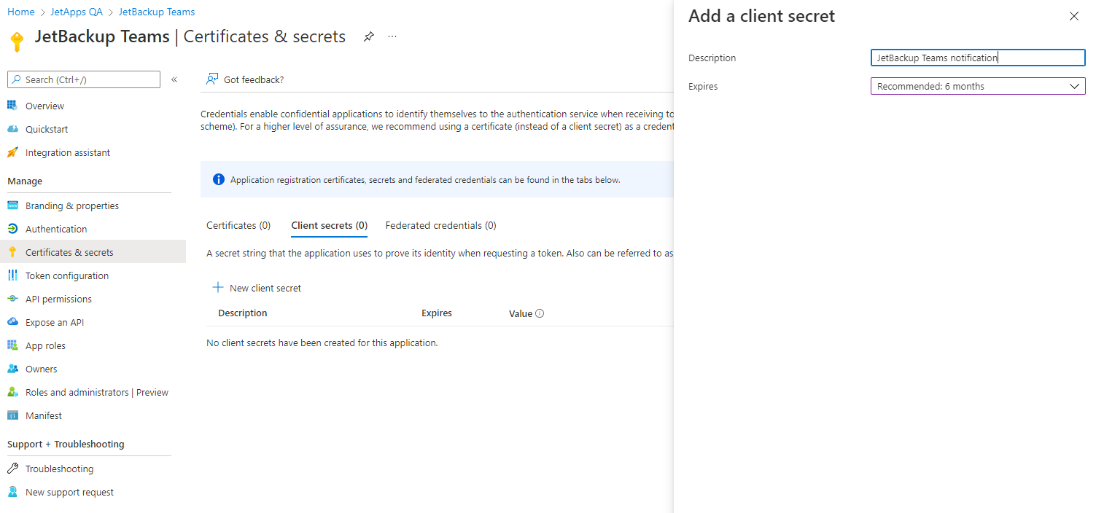Click Got feedback? button
This screenshot has width=1096, height=513.
click(x=245, y=79)
